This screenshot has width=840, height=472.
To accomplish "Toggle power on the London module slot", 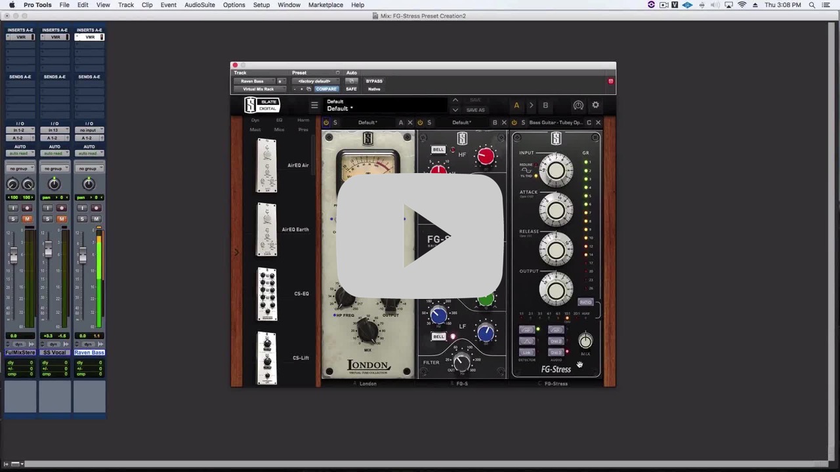I will [x=326, y=123].
